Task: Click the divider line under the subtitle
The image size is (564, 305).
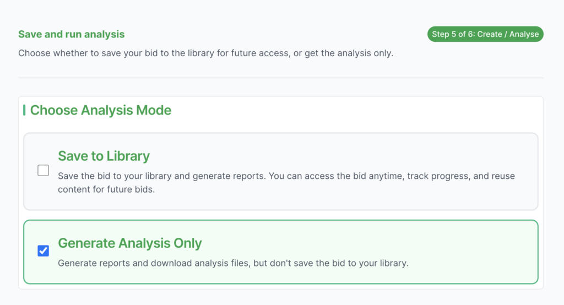Action: [281, 78]
